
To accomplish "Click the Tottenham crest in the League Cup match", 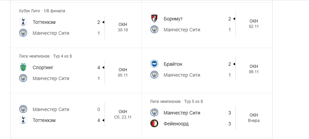I will [23, 22].
